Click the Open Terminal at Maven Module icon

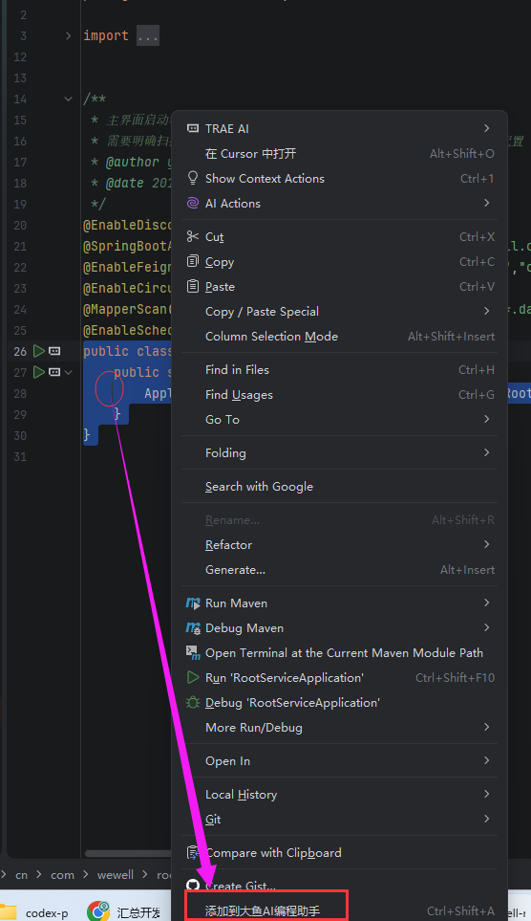pyautogui.click(x=193, y=652)
